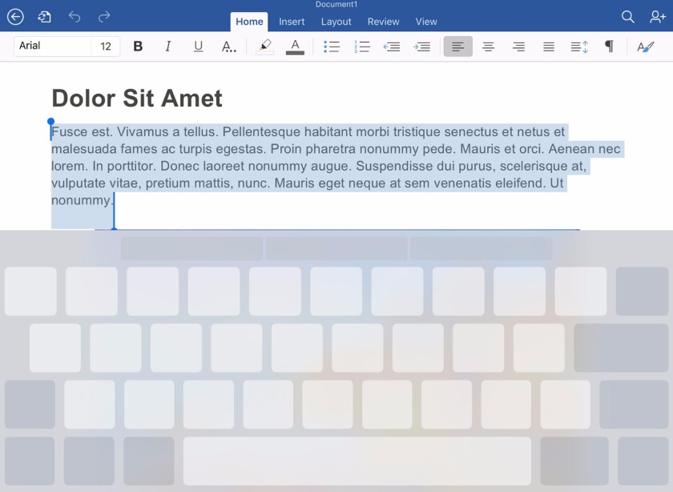
Task: Apply font color
Action: click(x=295, y=46)
